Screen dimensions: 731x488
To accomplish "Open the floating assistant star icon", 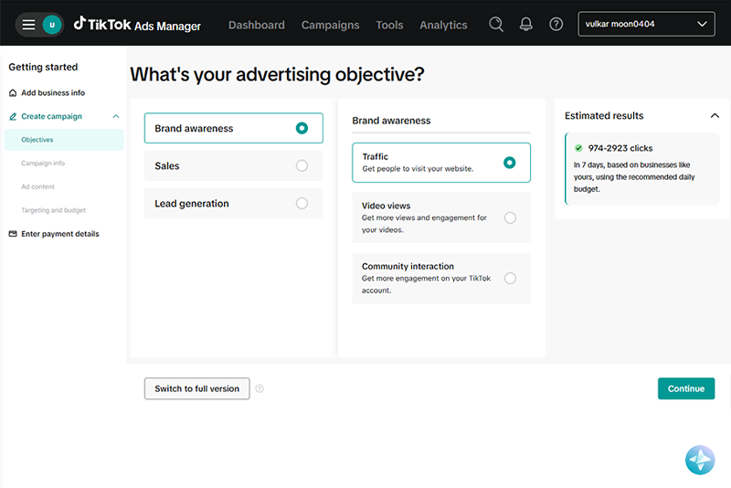I will click(x=700, y=460).
